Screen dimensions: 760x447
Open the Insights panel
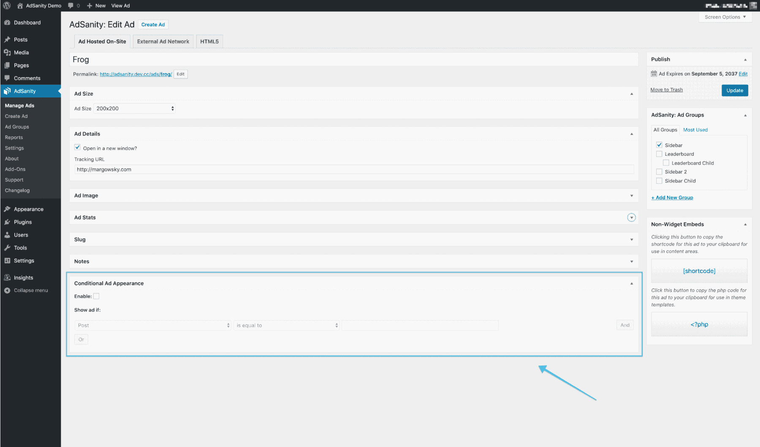(x=23, y=277)
